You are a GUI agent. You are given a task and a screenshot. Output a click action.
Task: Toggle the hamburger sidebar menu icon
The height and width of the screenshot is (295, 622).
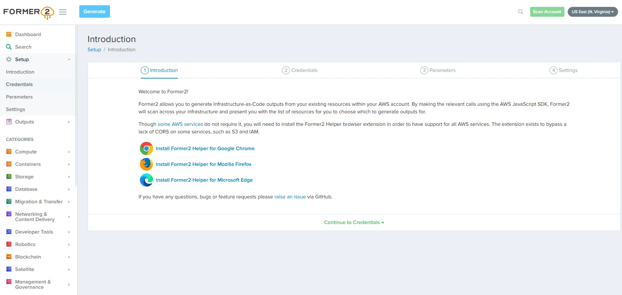click(63, 12)
